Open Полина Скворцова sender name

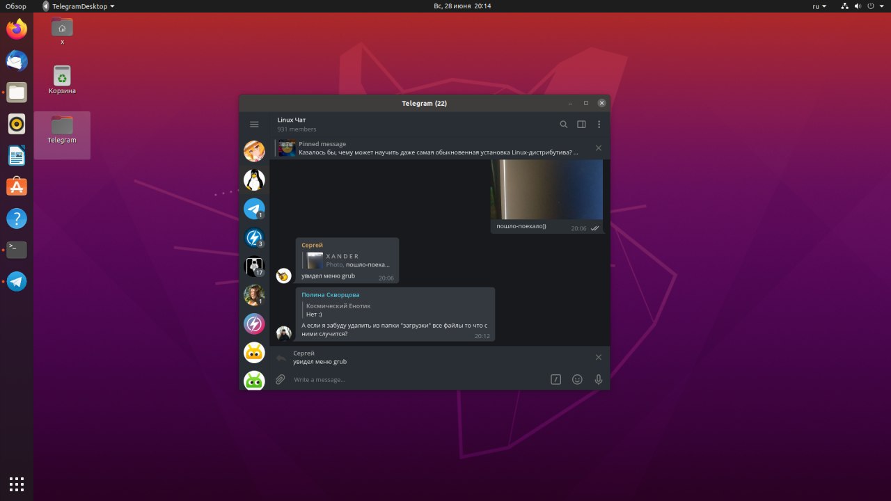[331, 295]
